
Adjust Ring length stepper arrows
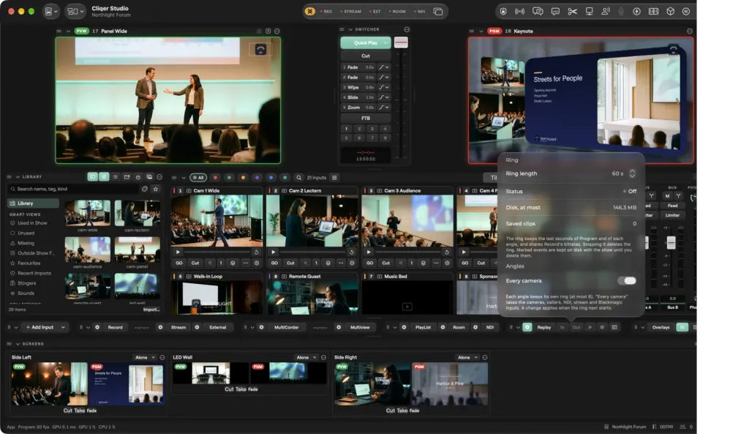tap(632, 173)
